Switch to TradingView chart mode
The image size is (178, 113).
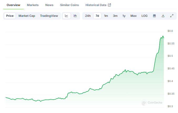coord(49,16)
